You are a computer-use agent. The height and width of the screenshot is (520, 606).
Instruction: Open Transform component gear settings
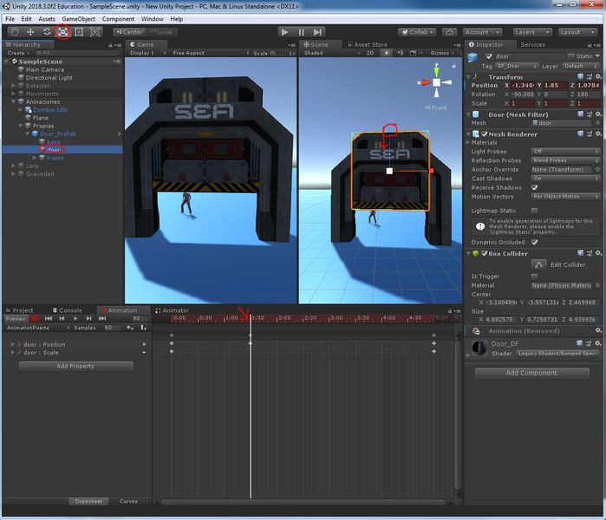pyautogui.click(x=598, y=77)
